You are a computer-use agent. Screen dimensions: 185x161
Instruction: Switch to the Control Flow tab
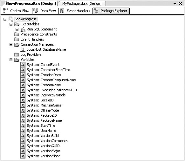(16, 11)
